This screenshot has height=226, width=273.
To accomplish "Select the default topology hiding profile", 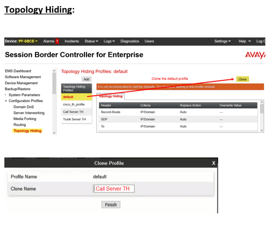I will click(76, 97).
